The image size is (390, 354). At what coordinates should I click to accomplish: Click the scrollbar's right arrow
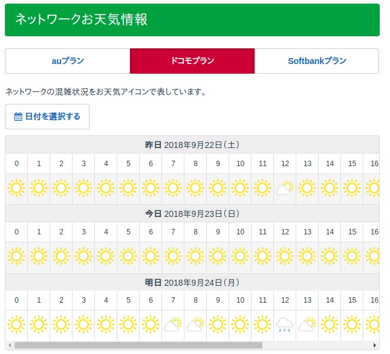(x=376, y=346)
